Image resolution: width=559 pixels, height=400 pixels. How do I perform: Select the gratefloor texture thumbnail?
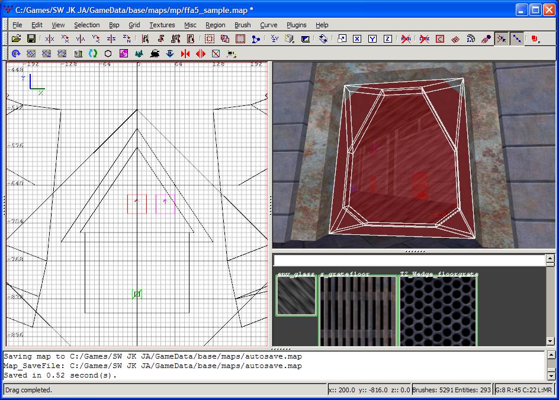(x=358, y=311)
